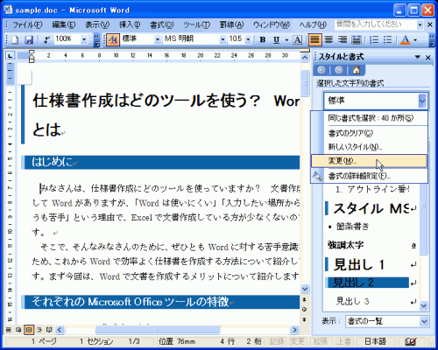Screen dimensions: 438x350
Task: Switch to Outline view icon
Action: 39,330
